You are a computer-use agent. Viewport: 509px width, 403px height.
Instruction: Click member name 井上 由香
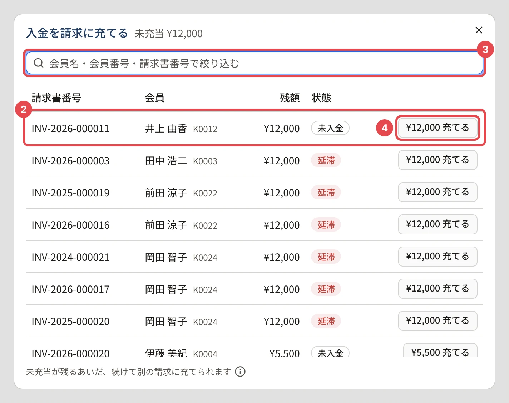point(166,129)
